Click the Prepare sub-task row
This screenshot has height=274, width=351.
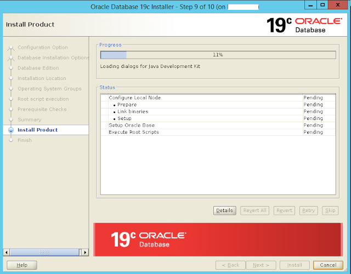click(218, 105)
